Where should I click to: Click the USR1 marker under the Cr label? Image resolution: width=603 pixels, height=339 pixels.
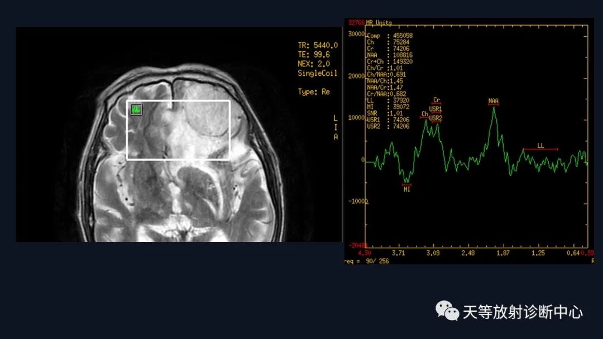coord(435,109)
